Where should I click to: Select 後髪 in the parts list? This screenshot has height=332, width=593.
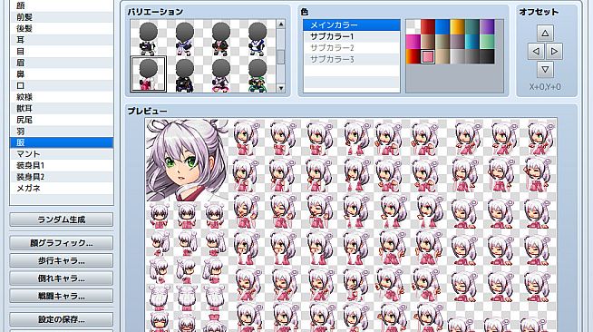click(62, 28)
